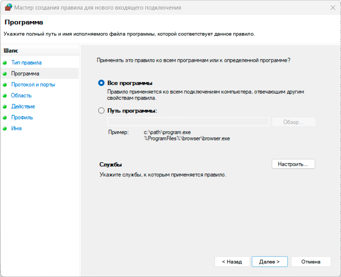The height and width of the screenshot is (277, 341).
Task: Click the firewall icon in the title bar
Action: point(8,7)
